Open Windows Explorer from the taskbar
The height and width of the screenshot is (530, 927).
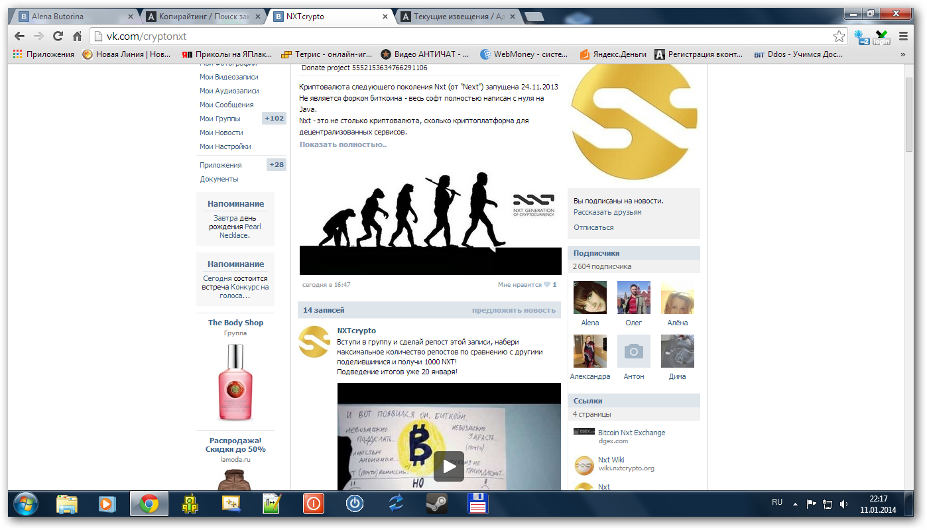67,504
